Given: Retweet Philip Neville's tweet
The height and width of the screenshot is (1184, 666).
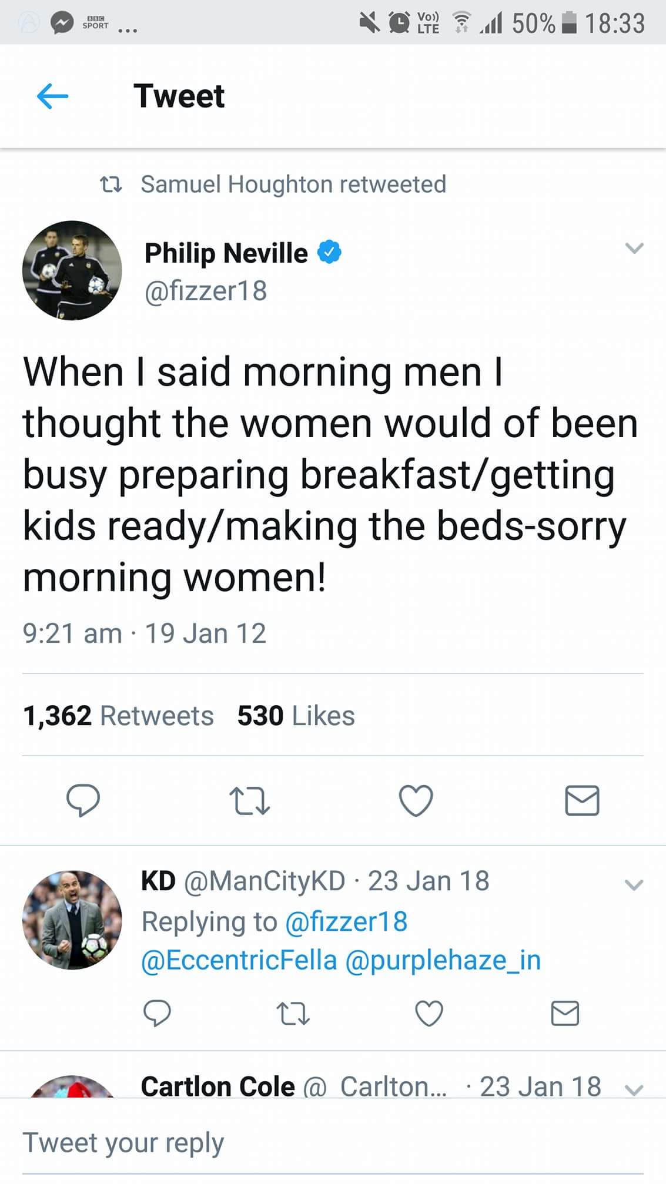Looking at the screenshot, I should click(249, 801).
